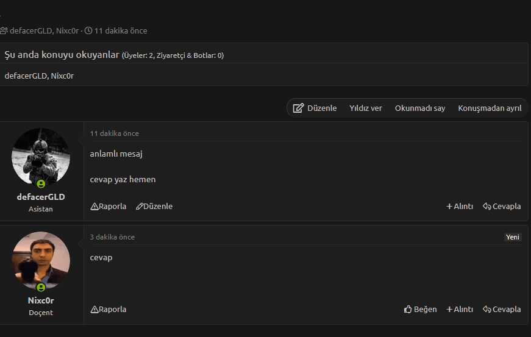Click the Düzenle pencil icon in toolbar
The width and height of the screenshot is (531, 337).
[x=298, y=108]
